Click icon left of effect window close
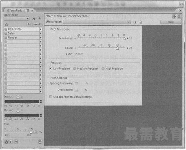 point(174,16)
